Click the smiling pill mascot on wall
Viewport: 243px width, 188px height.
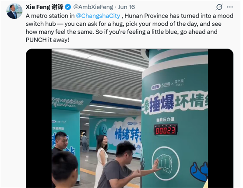click(103, 130)
